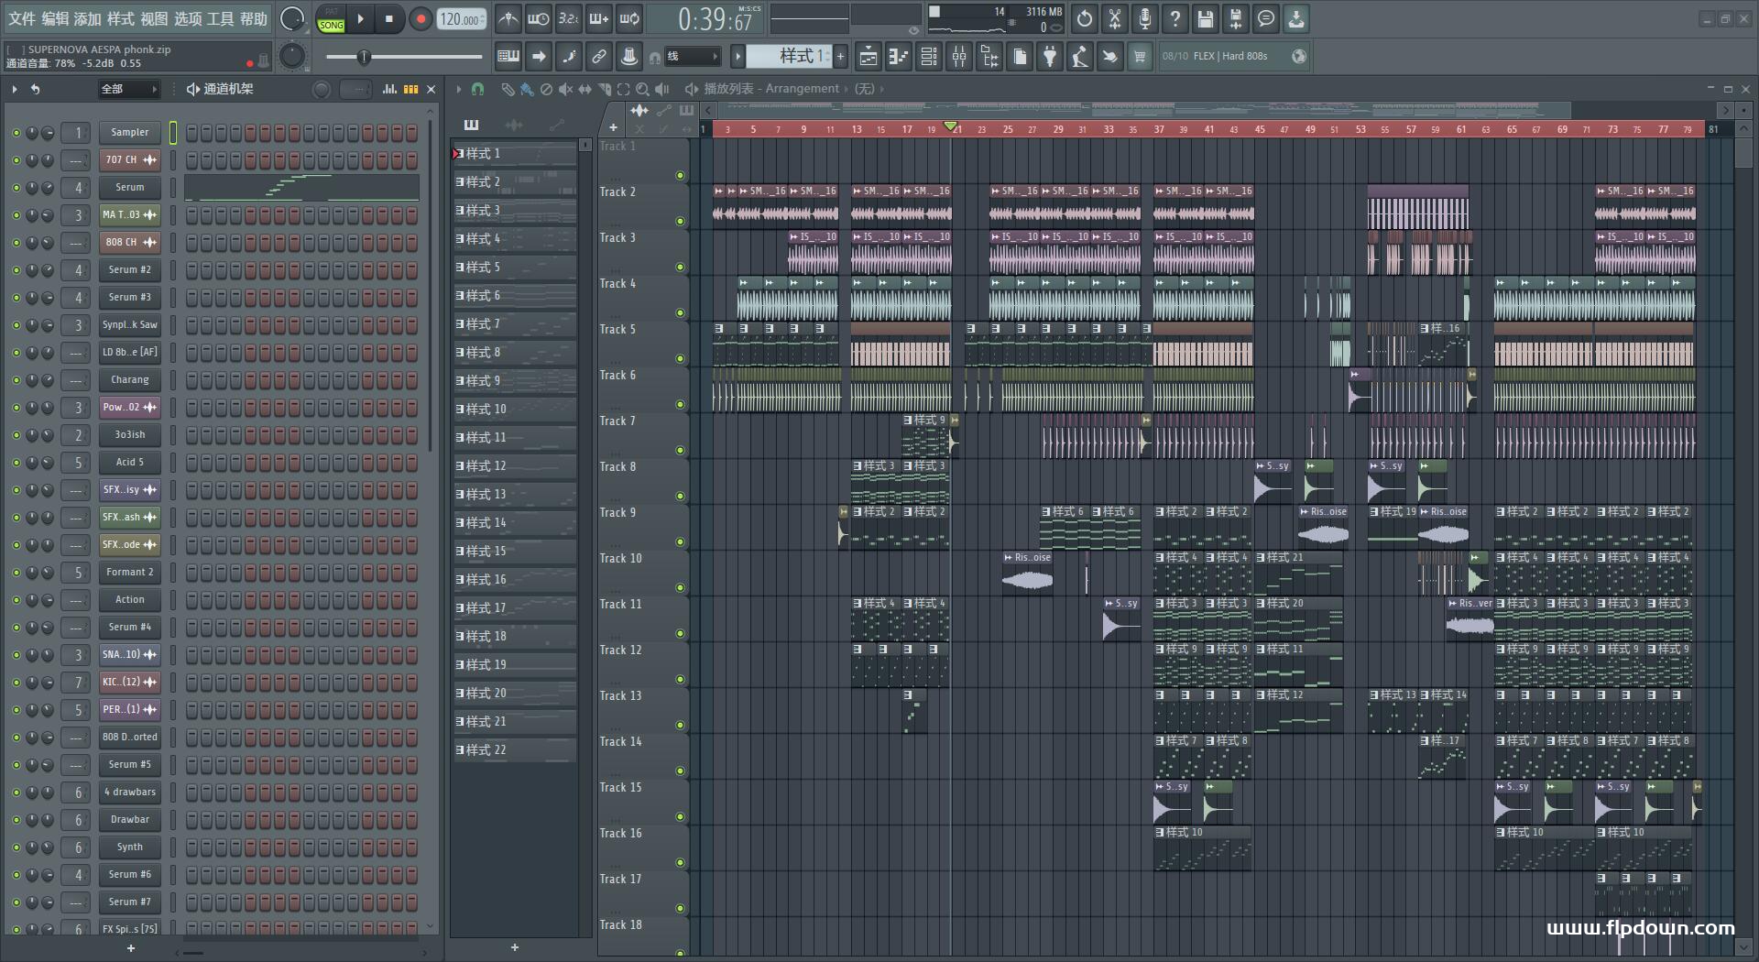Switch the PAT/SONG mode toggle
Image resolution: width=1759 pixels, height=962 pixels.
[331, 19]
